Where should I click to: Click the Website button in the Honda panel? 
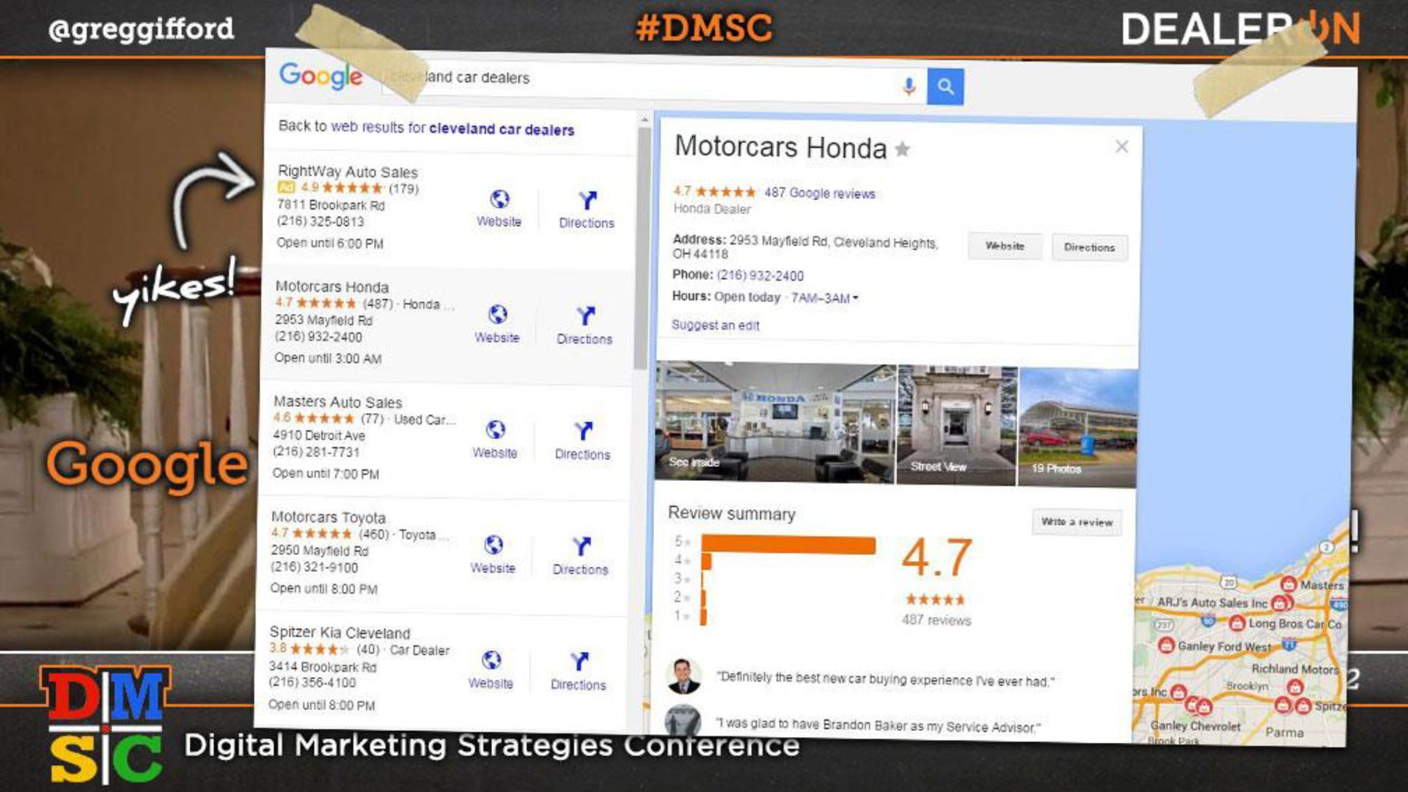[x=1004, y=246]
